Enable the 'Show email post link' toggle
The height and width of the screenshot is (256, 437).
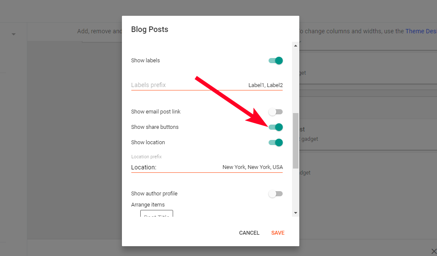(275, 111)
